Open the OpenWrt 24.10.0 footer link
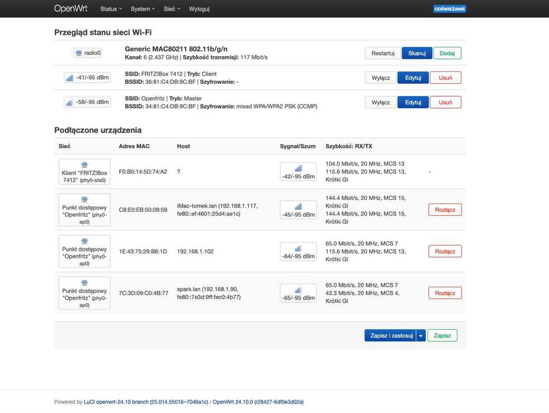Image resolution: width=549 pixels, height=413 pixels. (x=258, y=402)
